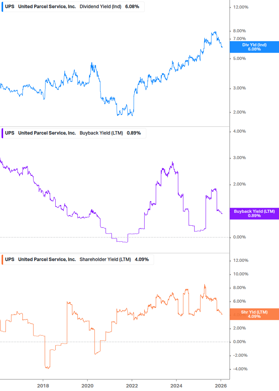Image resolution: width=279 pixels, height=391 pixels.
Task: Click the orange color bar beside Shareholder Yield legend
Action: pos(3,259)
